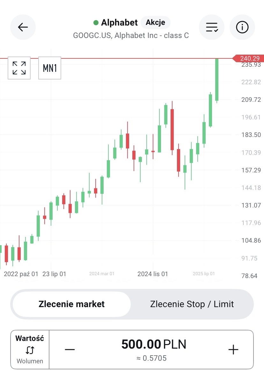Open the info details icon
Screen dimensions: 264x370
[x=242, y=27]
